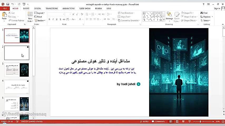The height and width of the screenshot is (126, 225).
Task: Click the COMMENTS button in status bar
Action: (158, 122)
